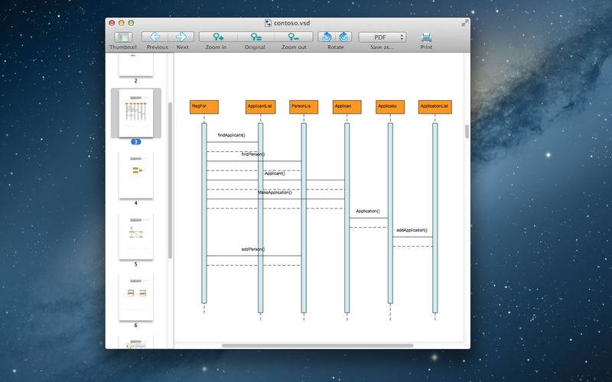Screen dimensions: 612x382
Task: Select page 5 thumbnail
Action: click(136, 236)
